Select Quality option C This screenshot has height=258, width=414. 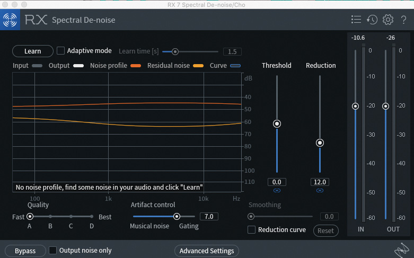pyautogui.click(x=71, y=217)
